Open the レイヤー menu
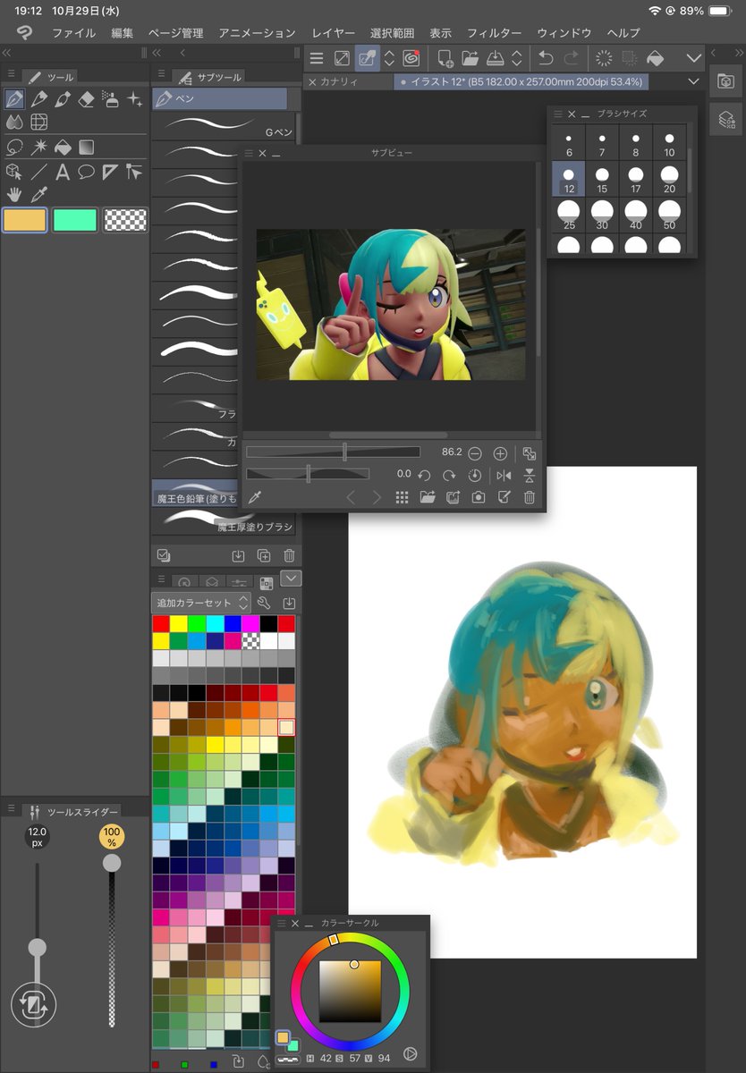This screenshot has height=1073, width=746. pyautogui.click(x=333, y=33)
